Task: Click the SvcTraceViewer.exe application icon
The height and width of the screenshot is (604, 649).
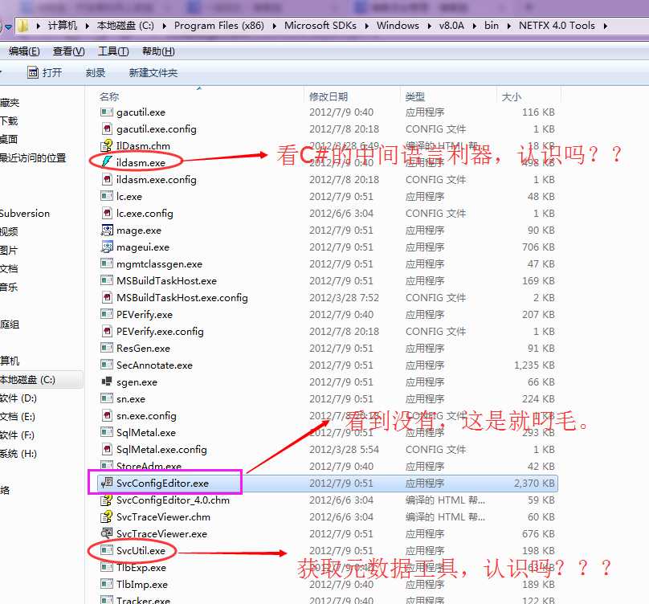Action: click(107, 533)
